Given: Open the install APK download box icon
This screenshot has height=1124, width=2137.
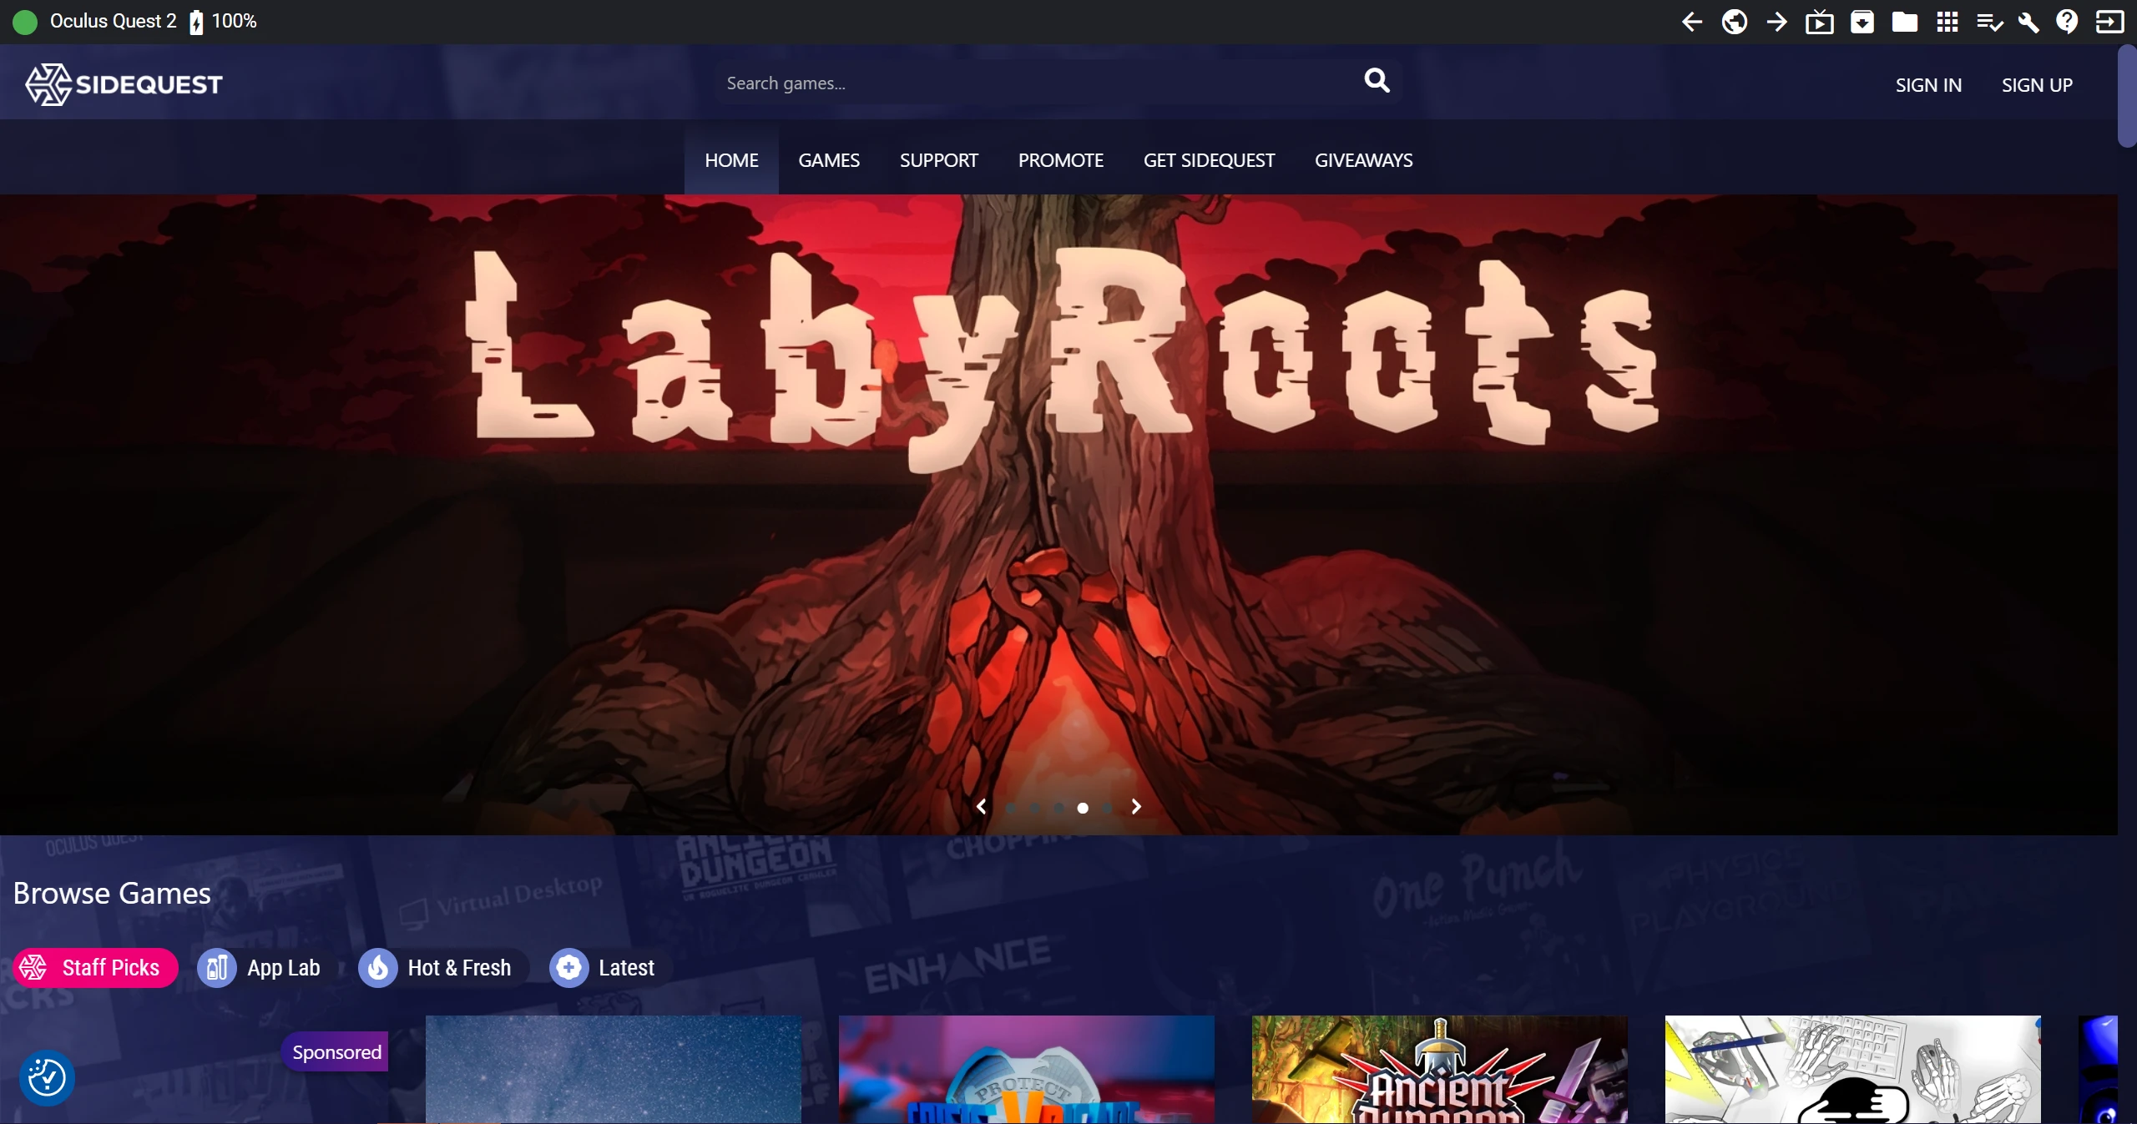Looking at the screenshot, I should (1862, 22).
